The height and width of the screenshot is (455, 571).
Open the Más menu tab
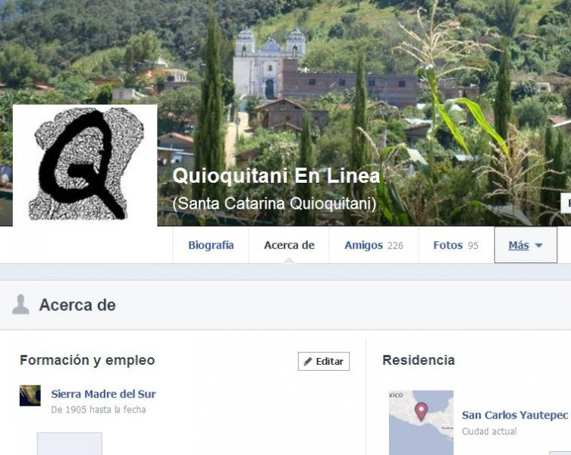526,245
